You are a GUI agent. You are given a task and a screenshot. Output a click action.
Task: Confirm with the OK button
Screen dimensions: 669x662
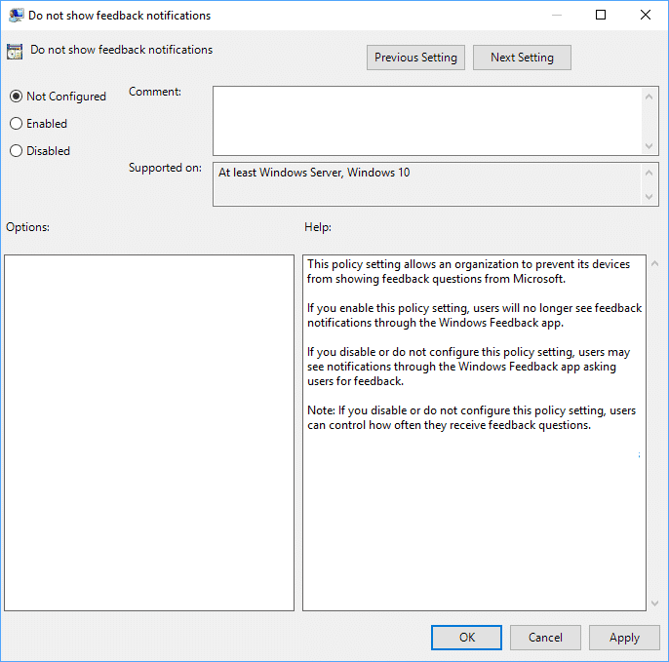[466, 638]
